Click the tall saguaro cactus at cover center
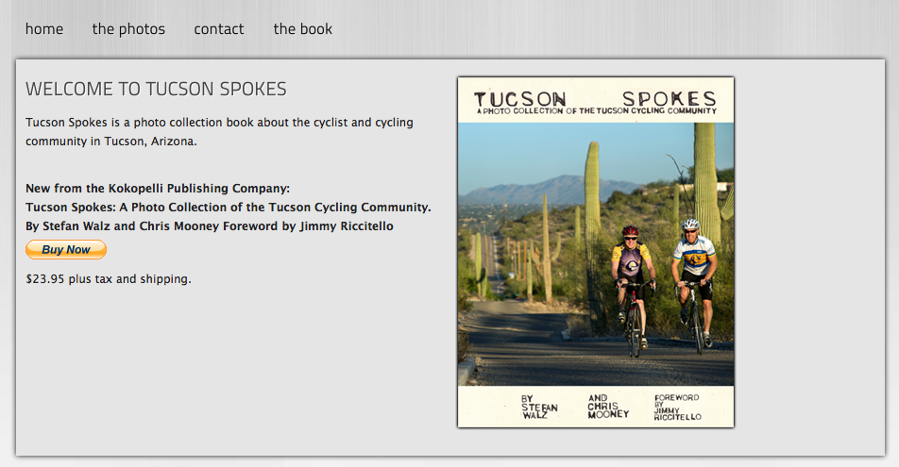Viewport: 899px width, 467px height. coord(592,235)
